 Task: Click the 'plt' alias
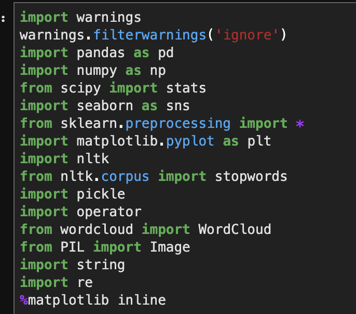258,141
